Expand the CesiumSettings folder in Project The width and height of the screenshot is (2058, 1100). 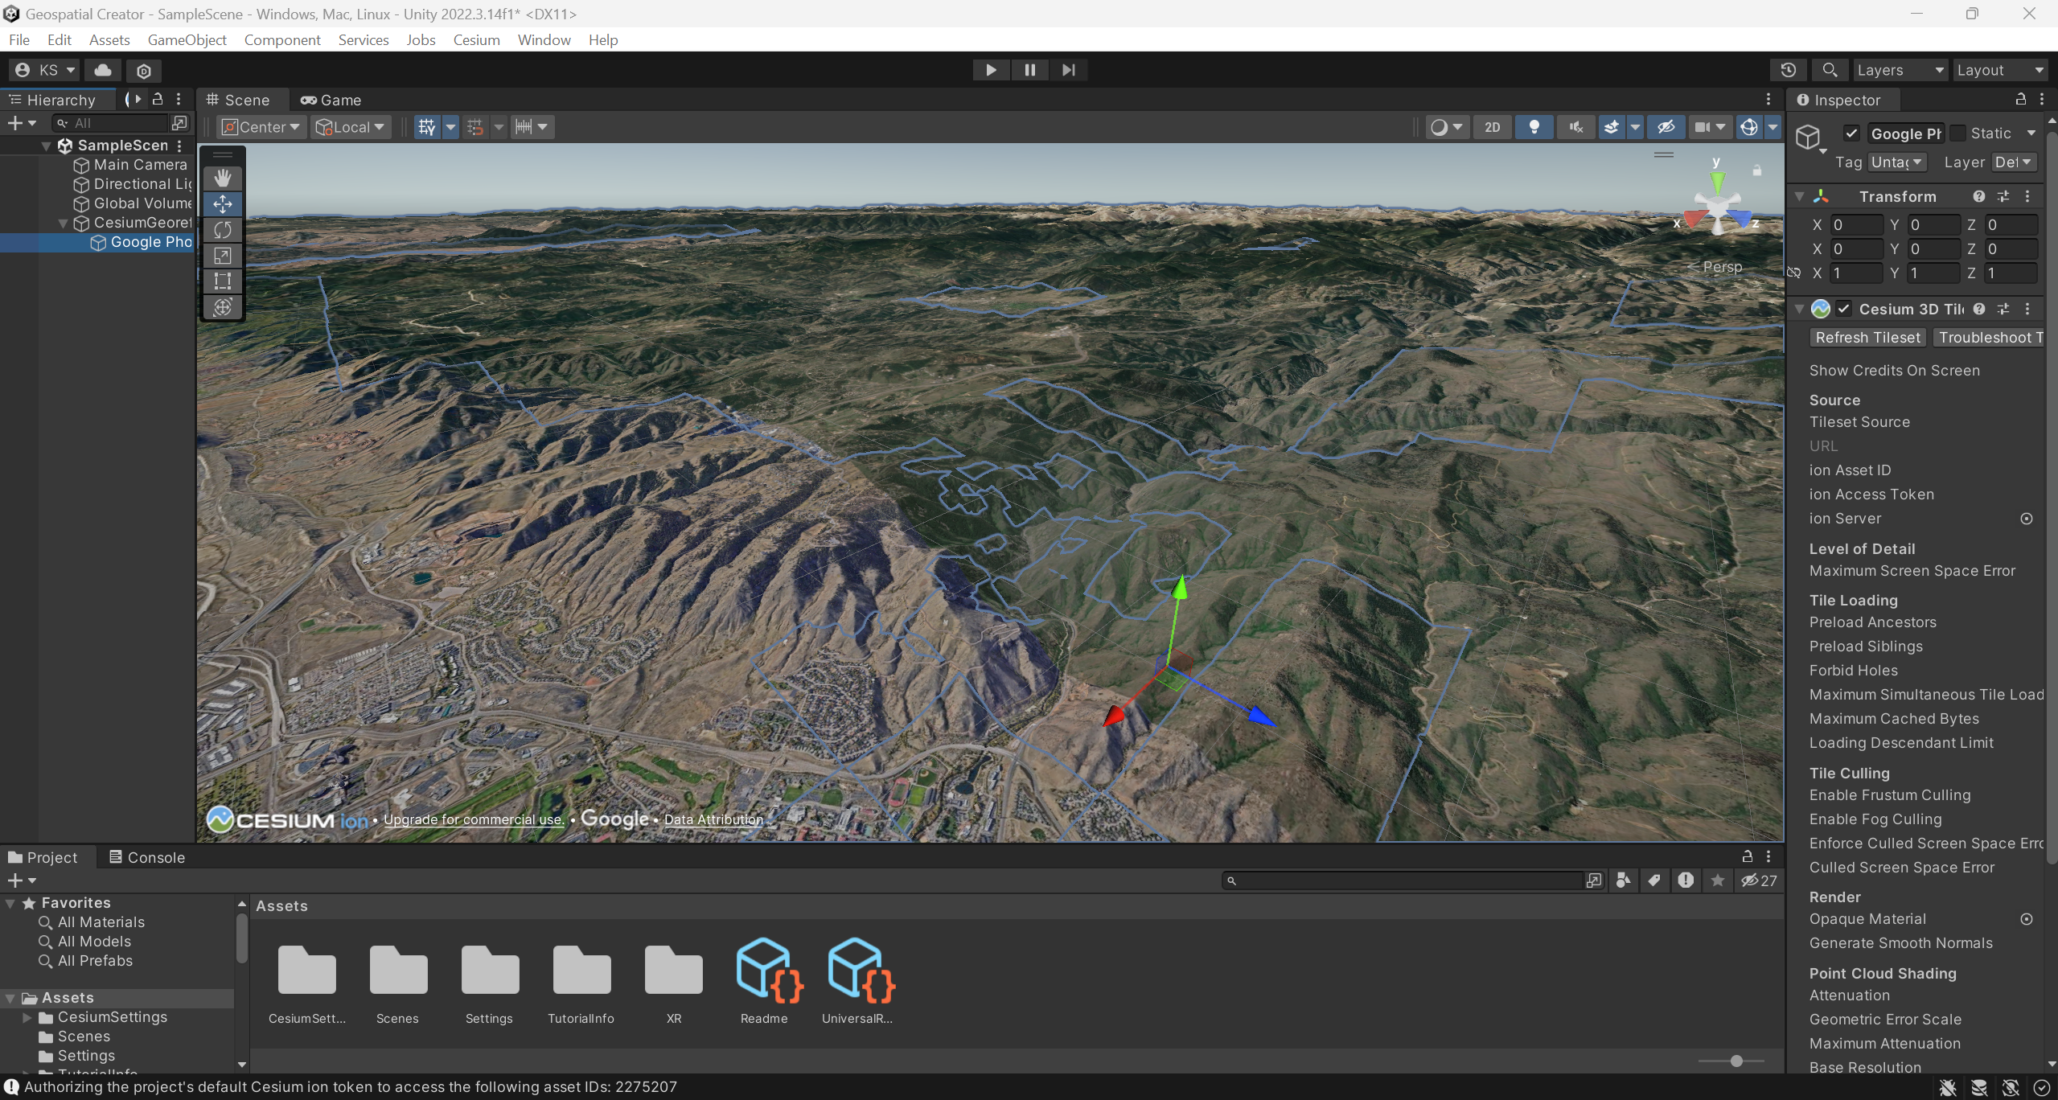(27, 1017)
